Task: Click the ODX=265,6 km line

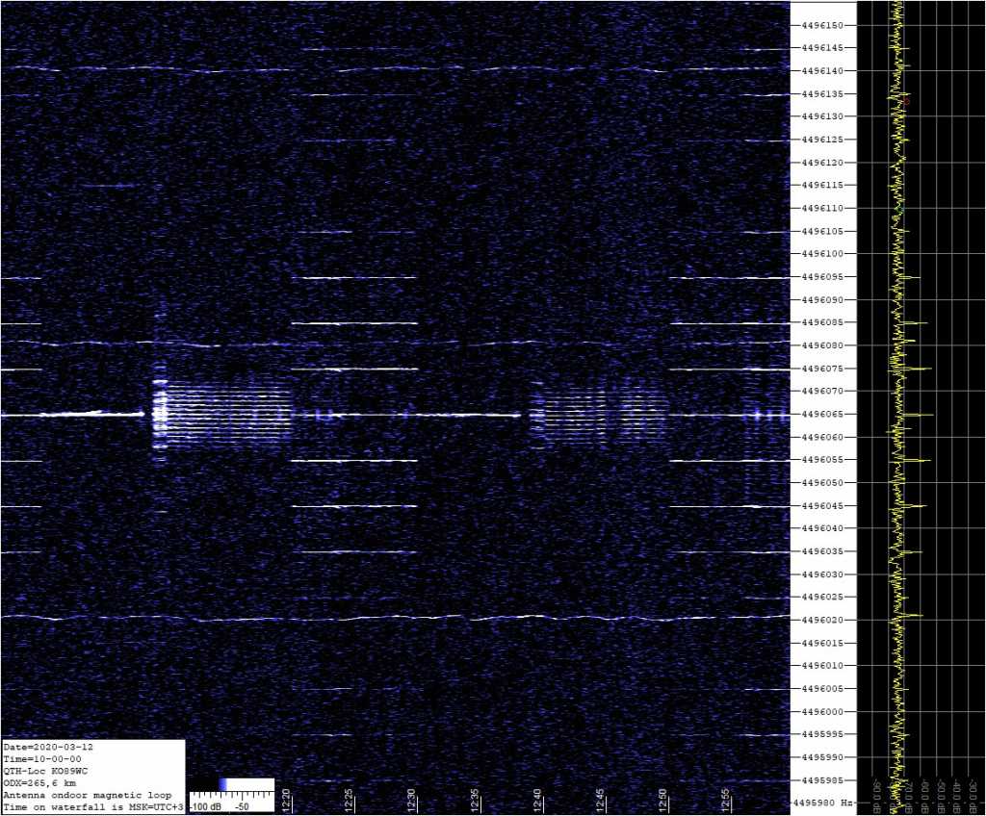Action: point(39,782)
